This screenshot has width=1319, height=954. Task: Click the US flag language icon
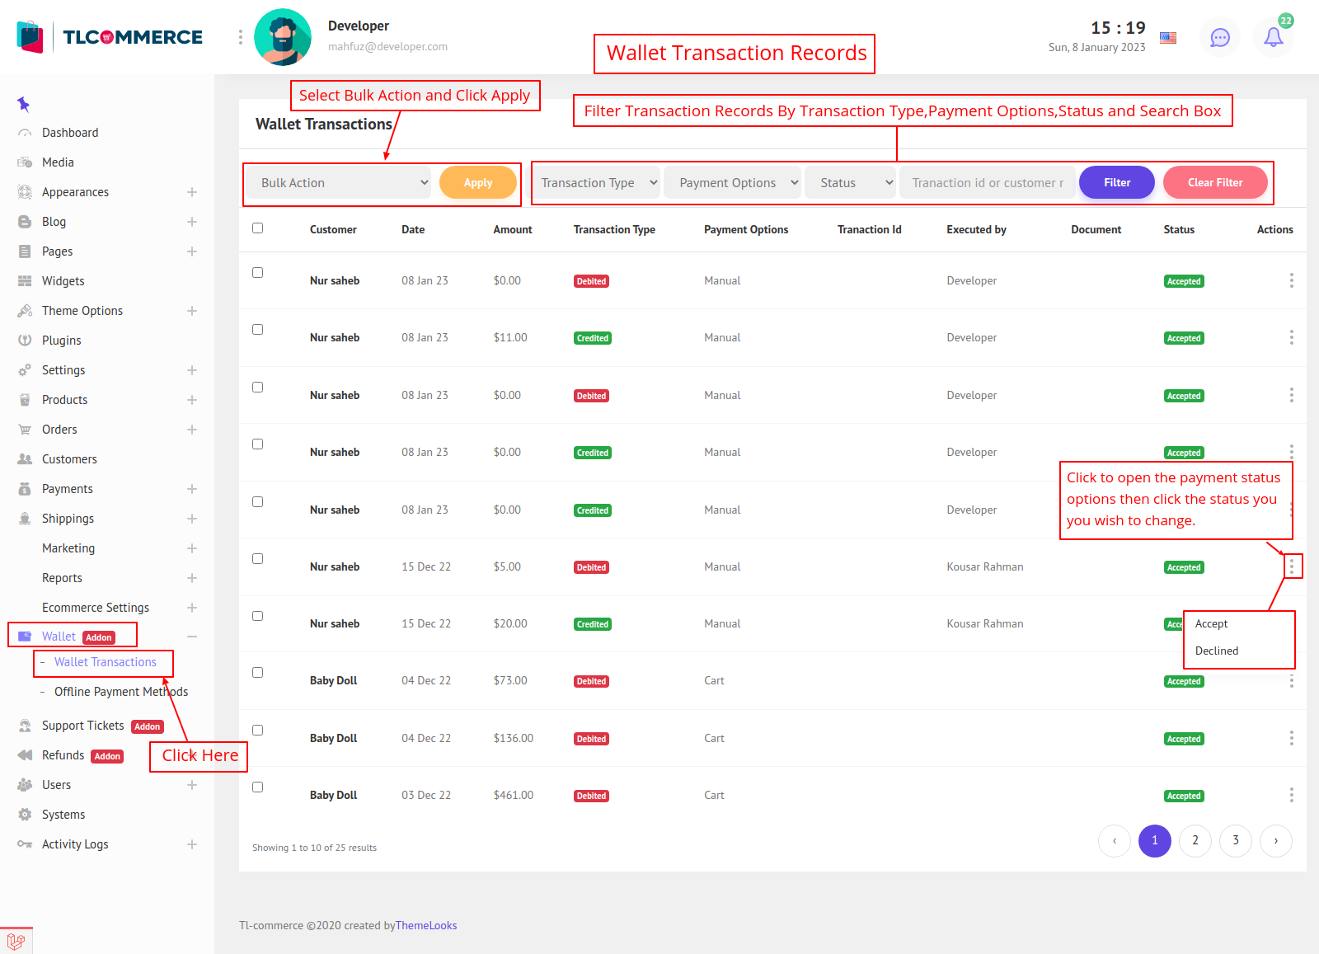[x=1168, y=38]
